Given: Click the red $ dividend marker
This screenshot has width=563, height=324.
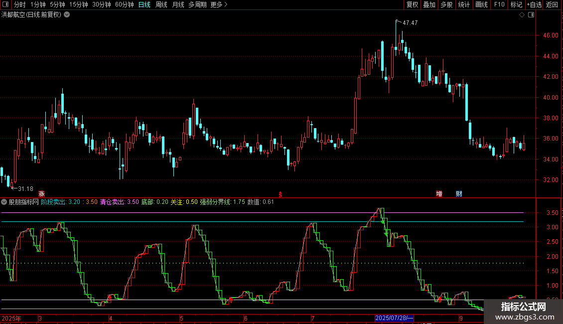Looking at the screenshot, I should click(281, 193).
